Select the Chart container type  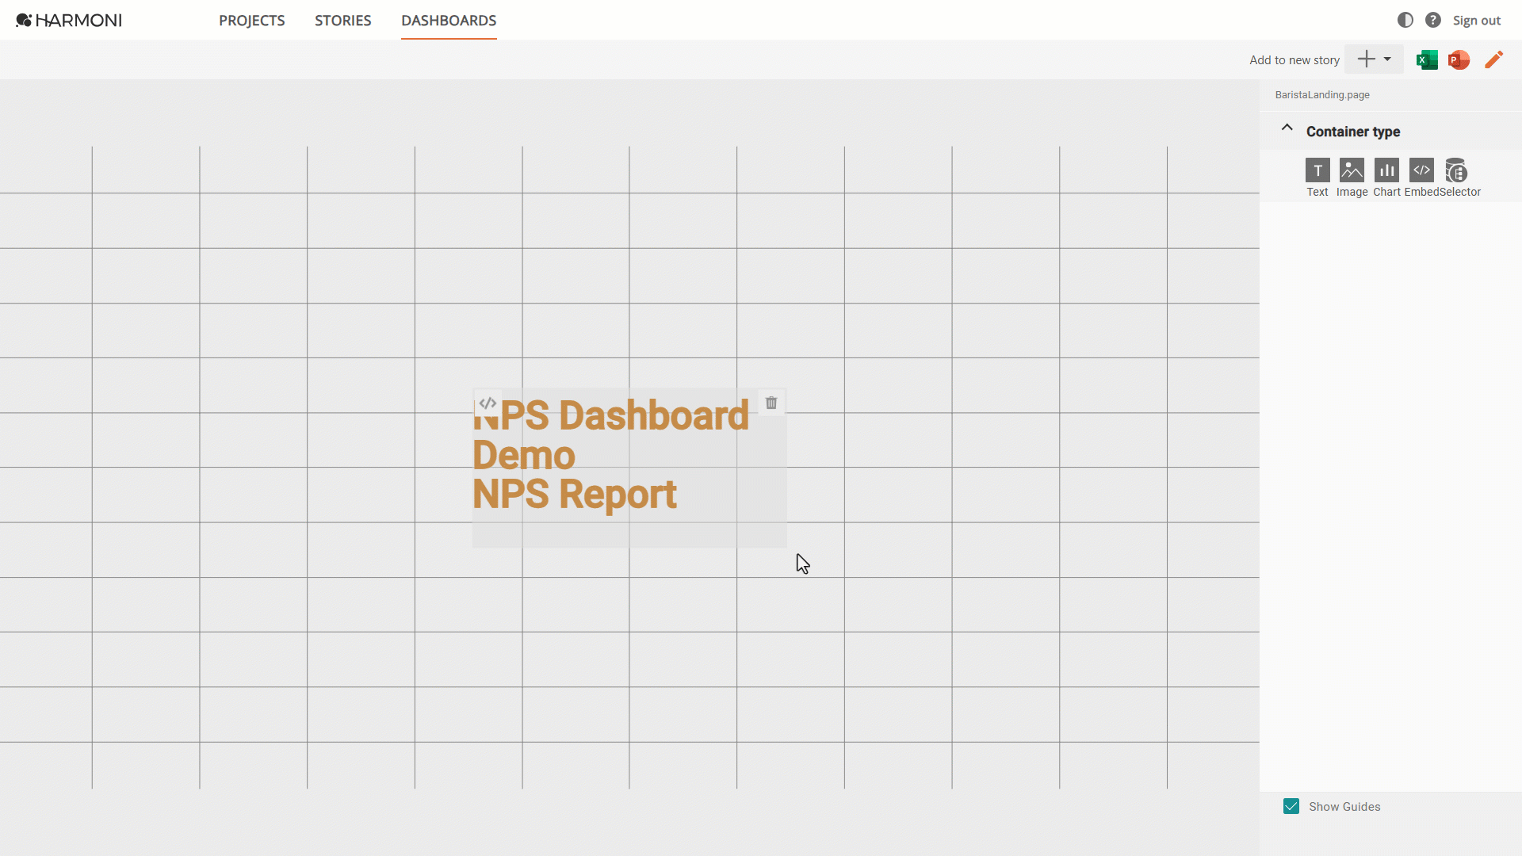point(1386,178)
